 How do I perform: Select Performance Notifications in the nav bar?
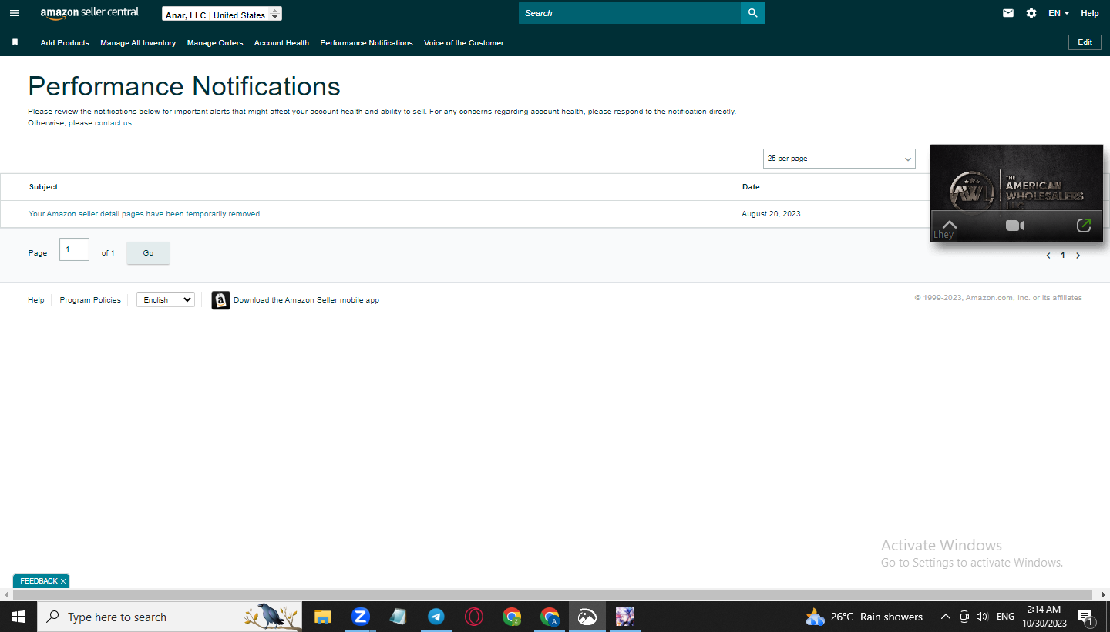[366, 43]
